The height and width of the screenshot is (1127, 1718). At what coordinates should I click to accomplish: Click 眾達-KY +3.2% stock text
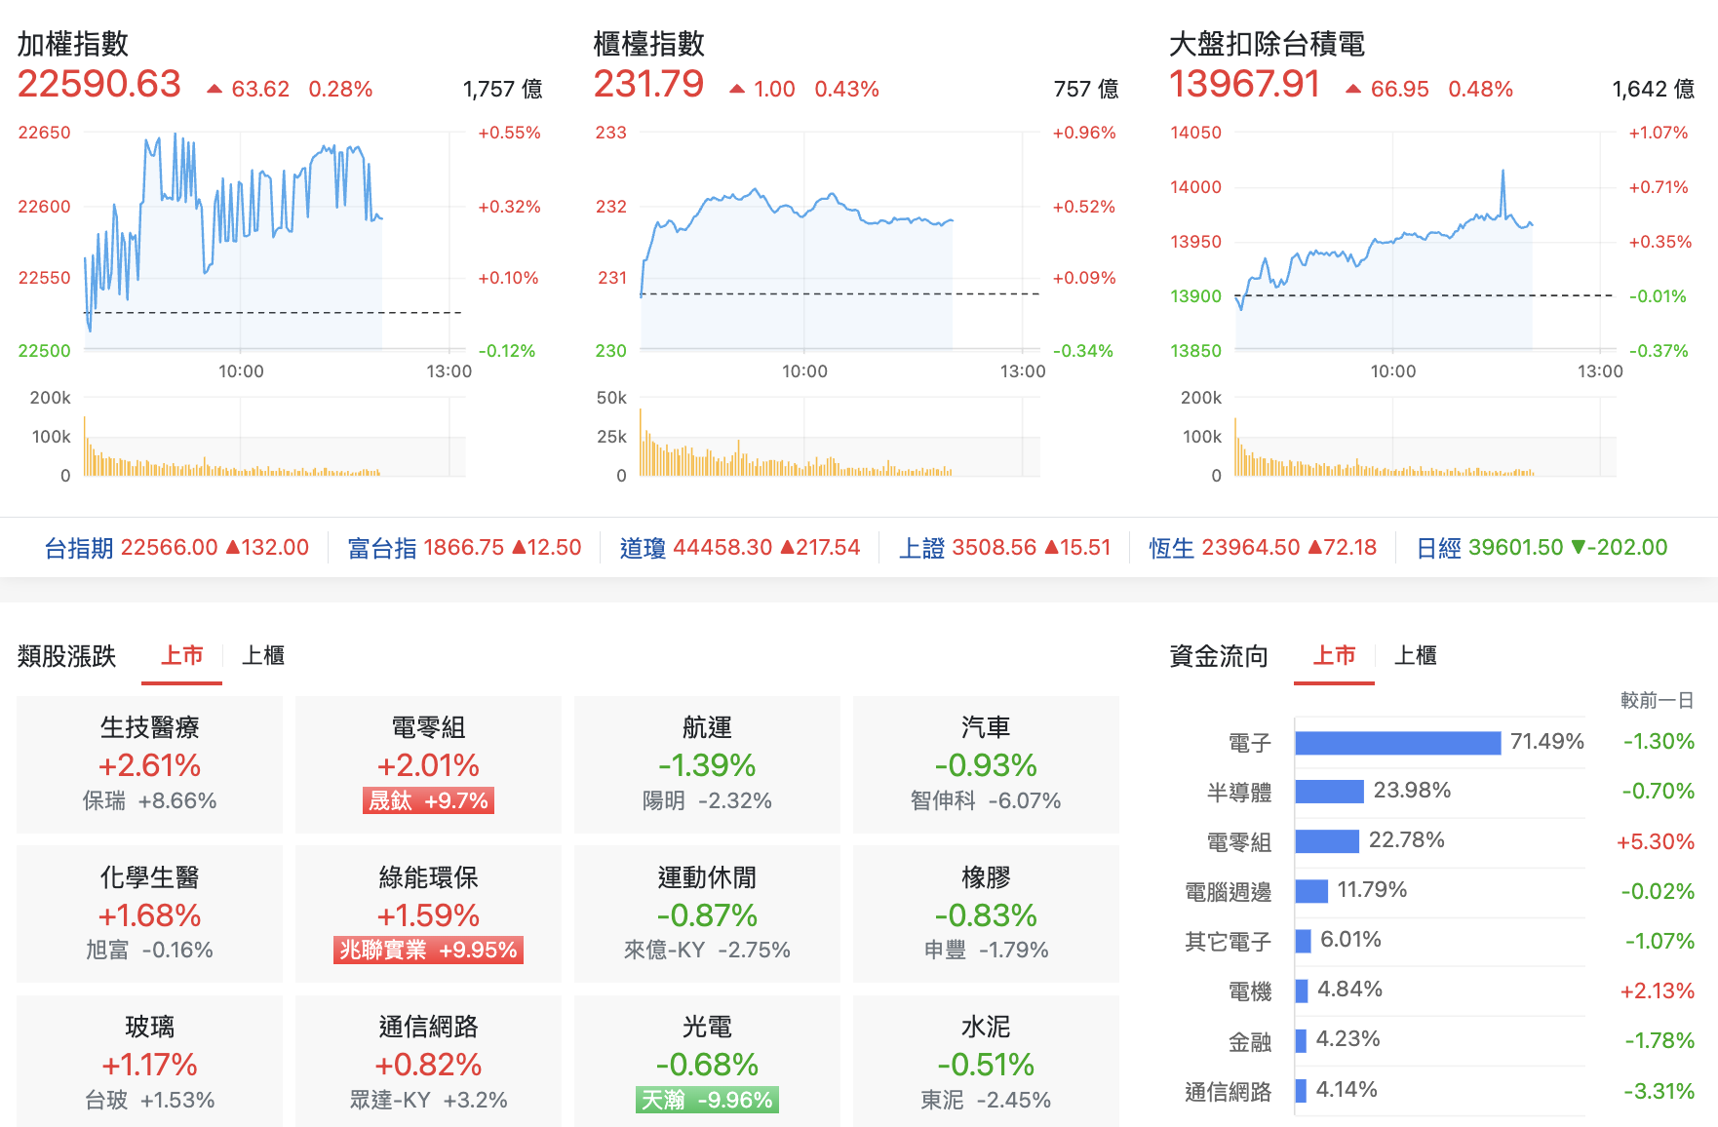click(429, 1100)
